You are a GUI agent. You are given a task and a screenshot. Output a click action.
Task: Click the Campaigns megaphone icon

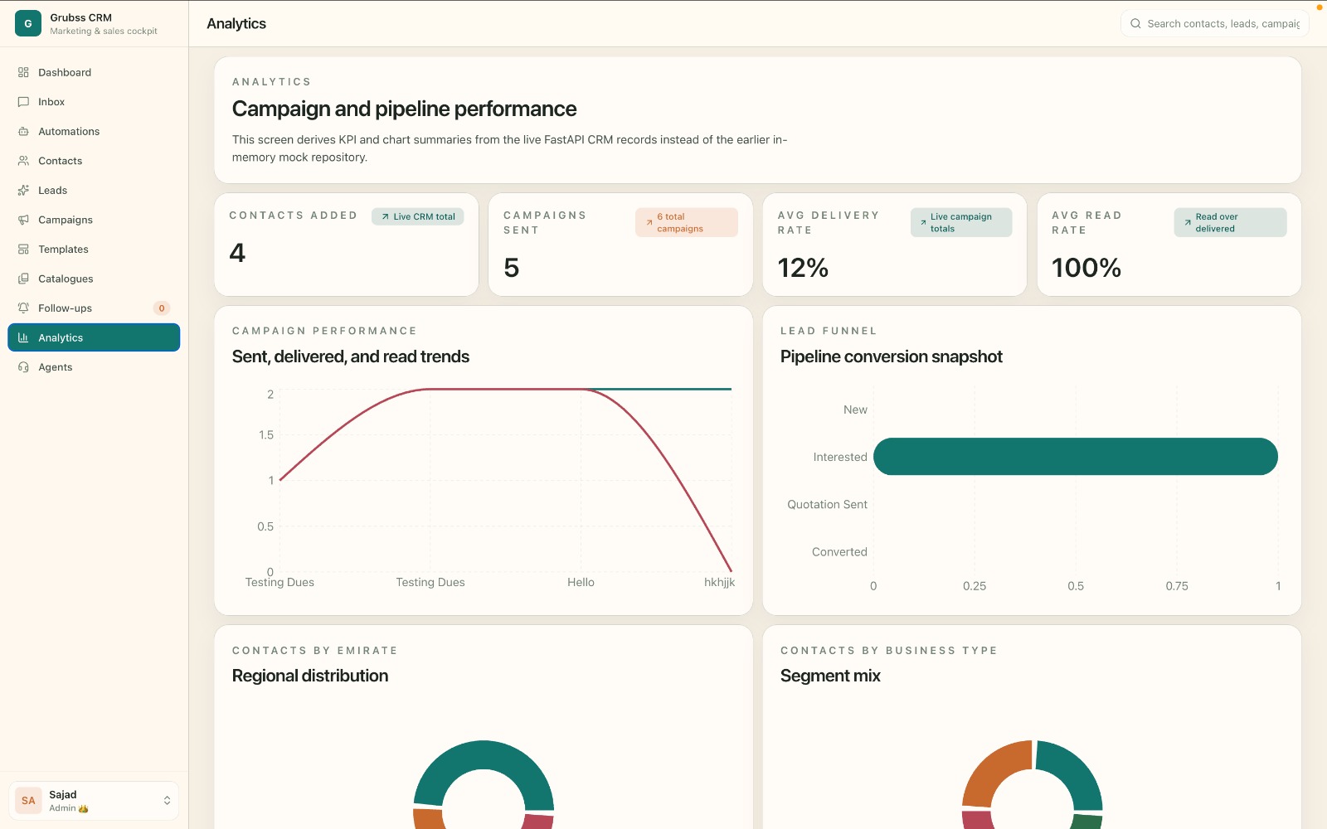click(23, 220)
